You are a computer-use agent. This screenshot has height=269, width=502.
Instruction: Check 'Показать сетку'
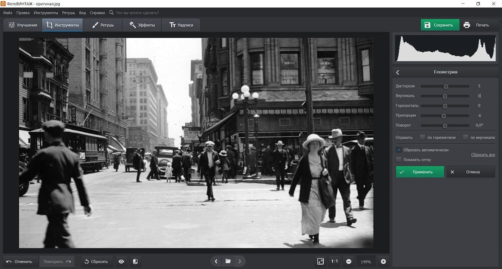399,159
